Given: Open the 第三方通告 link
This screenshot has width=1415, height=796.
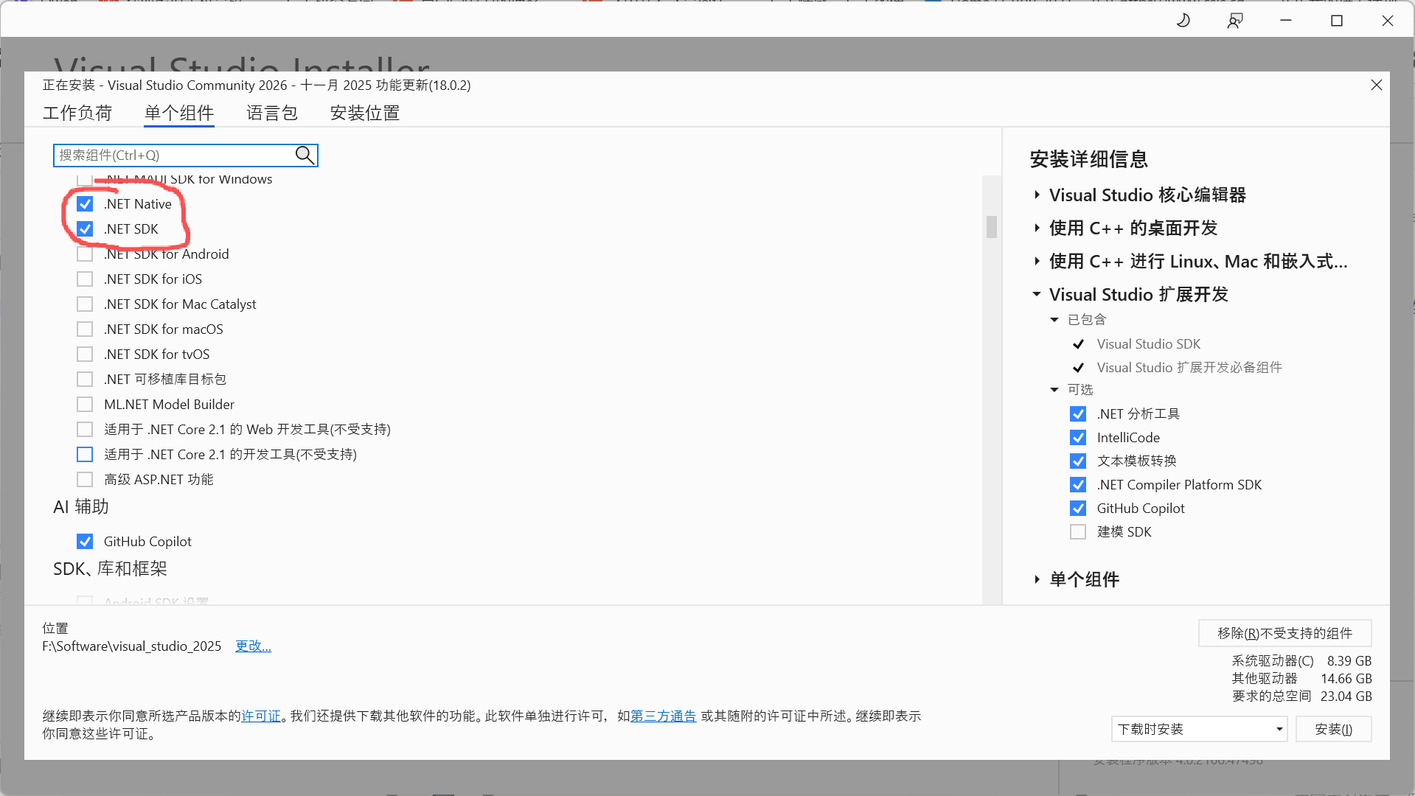Looking at the screenshot, I should [664, 716].
